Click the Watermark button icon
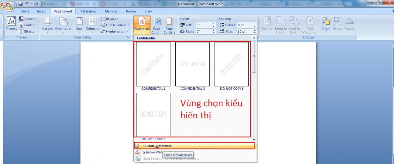This screenshot has height=164, width=394. (x=142, y=22)
